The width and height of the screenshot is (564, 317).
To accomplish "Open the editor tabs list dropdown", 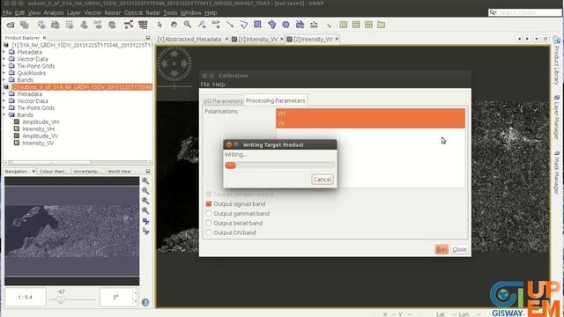I will coord(537,39).
